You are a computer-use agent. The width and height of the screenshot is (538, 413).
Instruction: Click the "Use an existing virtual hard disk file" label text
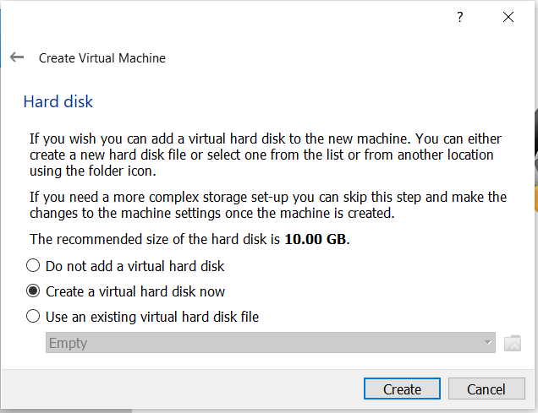(151, 317)
